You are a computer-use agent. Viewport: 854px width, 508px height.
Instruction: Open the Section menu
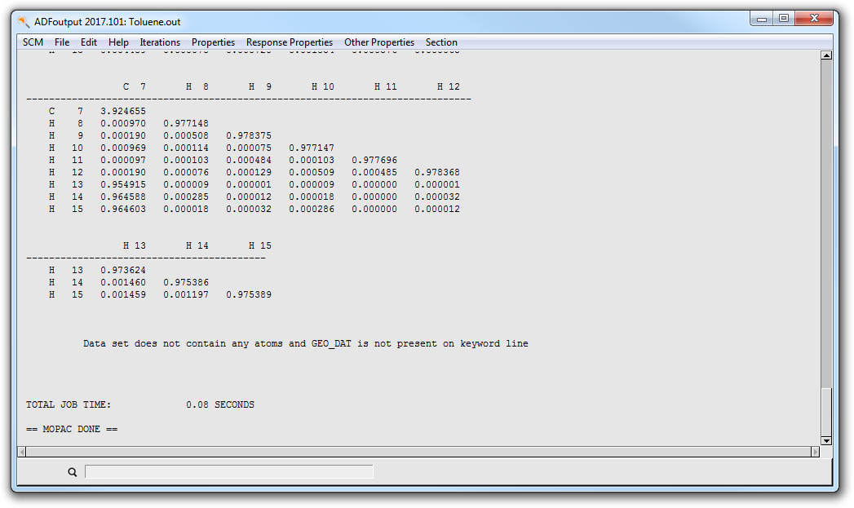(x=441, y=42)
